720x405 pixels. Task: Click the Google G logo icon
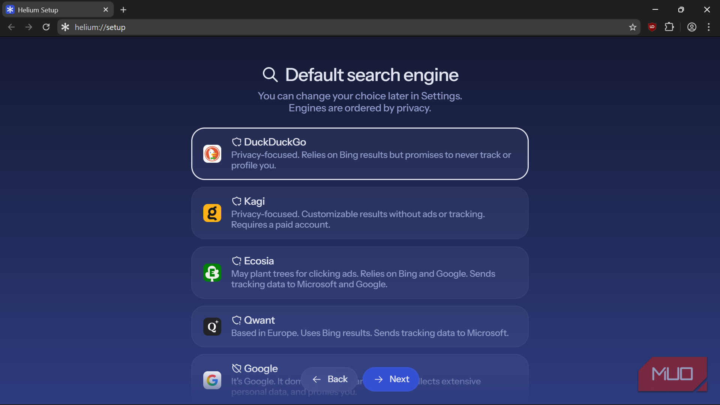click(x=212, y=380)
